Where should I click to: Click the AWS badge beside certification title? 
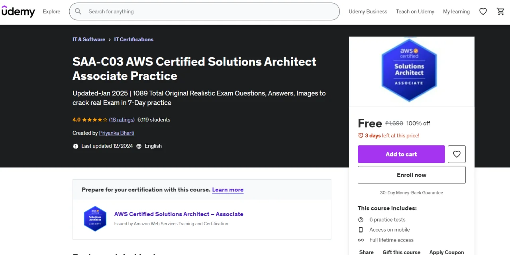coord(95,218)
